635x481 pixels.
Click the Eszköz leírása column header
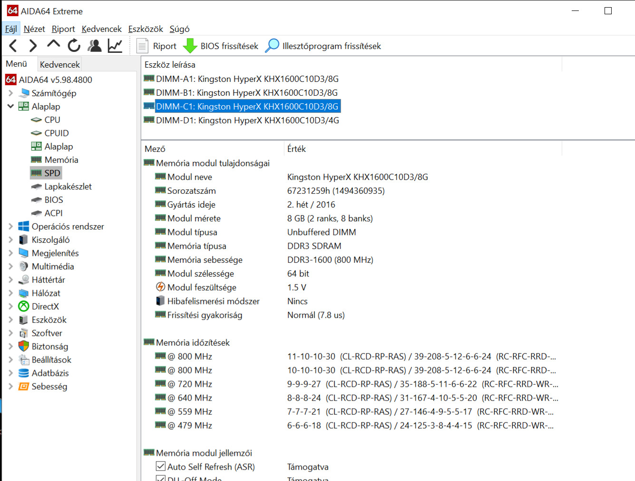coord(352,64)
